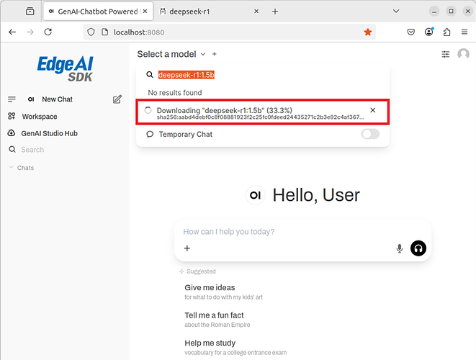Minimize the browser window

(434, 12)
